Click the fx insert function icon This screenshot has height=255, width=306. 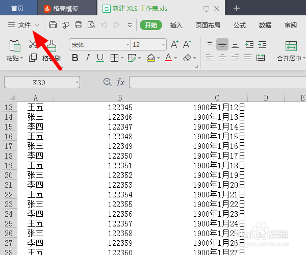click(120, 82)
